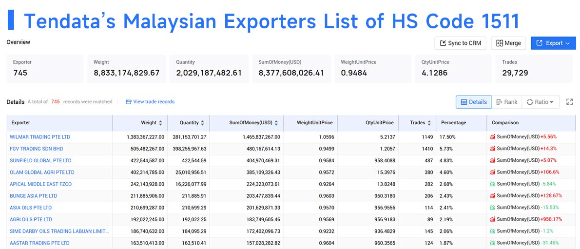Click the Merge button
Screen dimensions: 580x249
pyautogui.click(x=508, y=43)
